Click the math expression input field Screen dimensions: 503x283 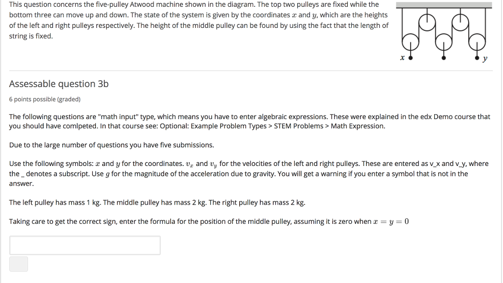click(84, 245)
